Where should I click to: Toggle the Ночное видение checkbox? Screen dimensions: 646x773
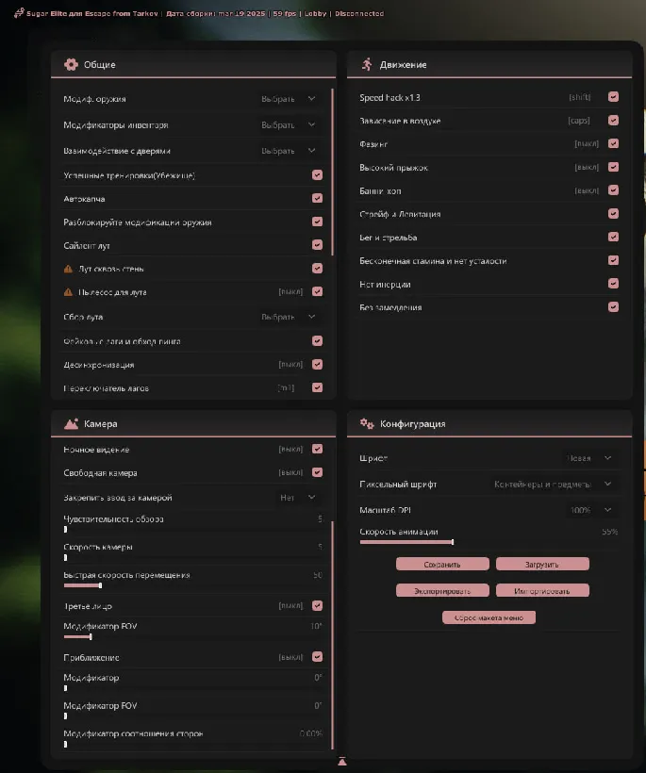(317, 450)
